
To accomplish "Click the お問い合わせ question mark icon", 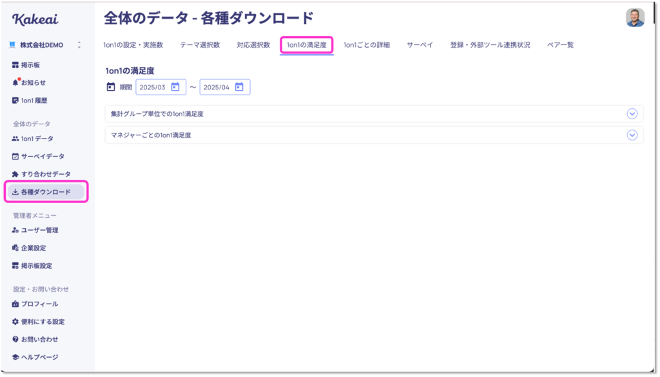I will pyautogui.click(x=15, y=339).
